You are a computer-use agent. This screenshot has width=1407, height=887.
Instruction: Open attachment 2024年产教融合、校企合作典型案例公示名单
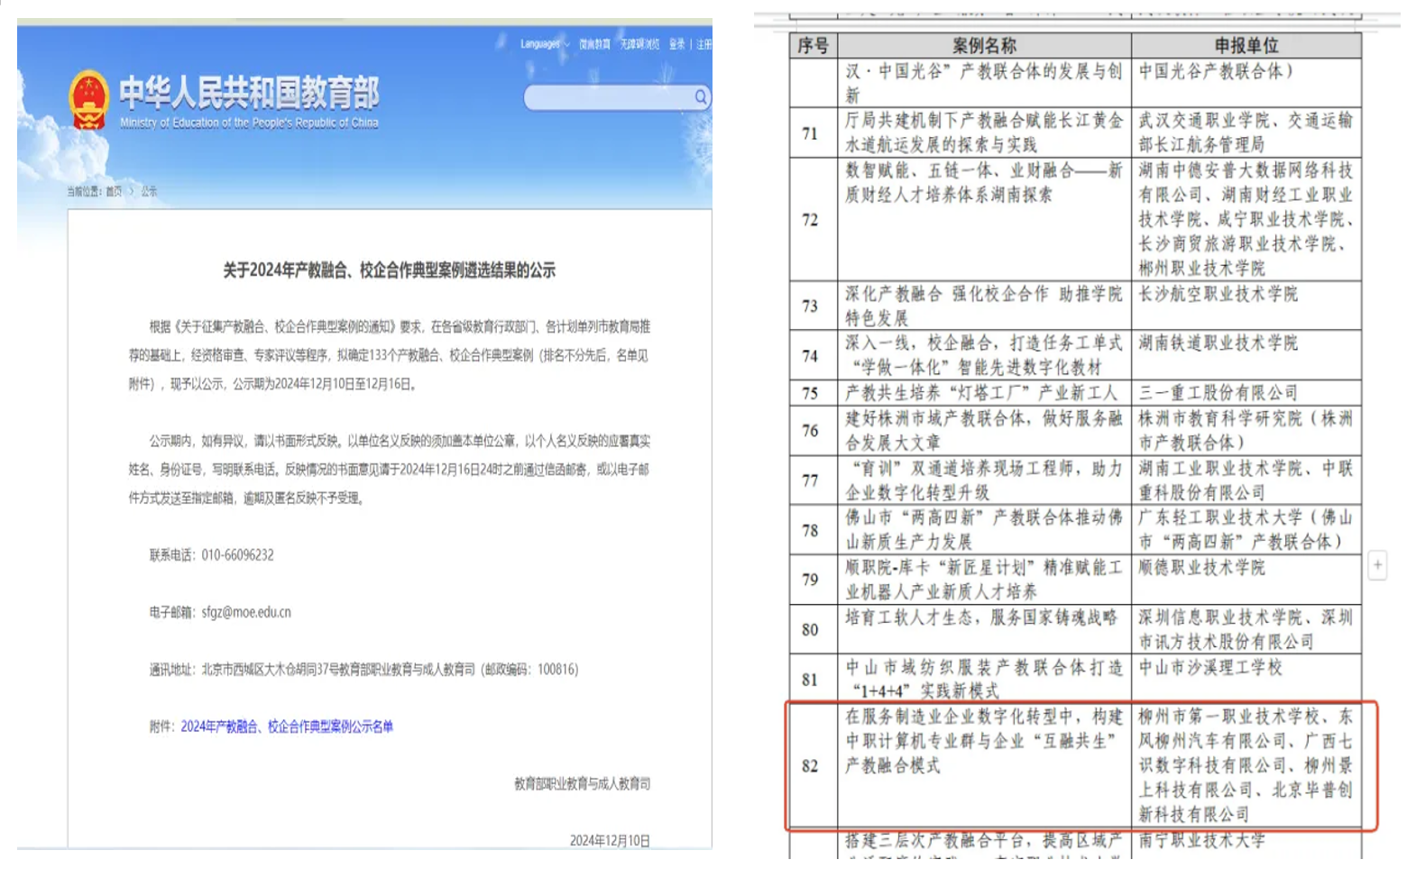[x=287, y=727]
